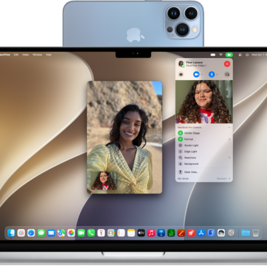This screenshot has width=267, height=267.
Task: Open Messages from the Dock
Action: 41,233
